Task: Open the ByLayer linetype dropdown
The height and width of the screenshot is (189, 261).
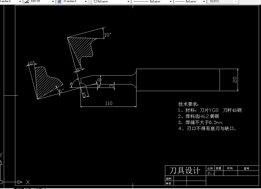Action: pyautogui.click(x=171, y=2)
